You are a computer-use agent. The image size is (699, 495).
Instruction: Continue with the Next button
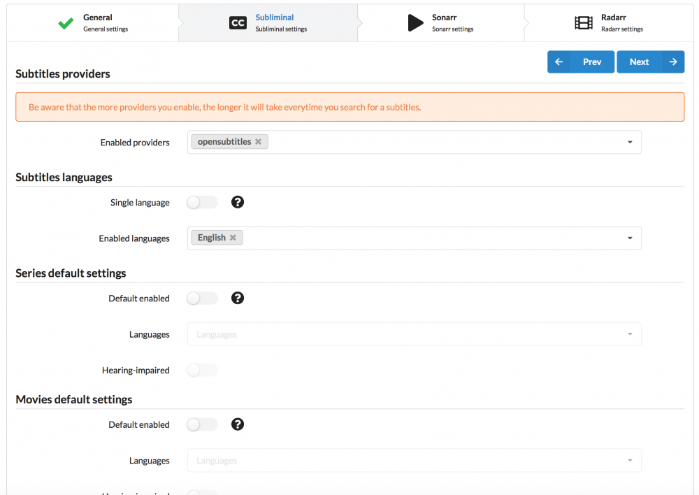coord(650,62)
